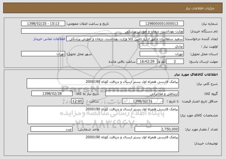Click the جزئیات اطلاعات نیاز header title

[x=200, y=8]
